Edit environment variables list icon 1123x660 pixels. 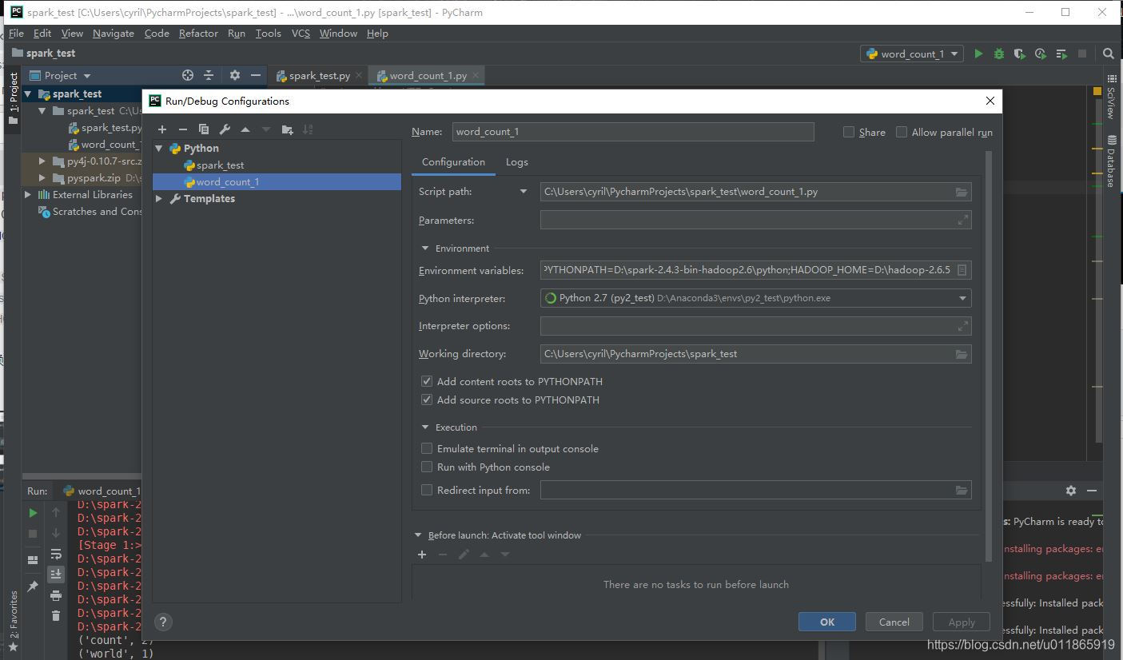coord(962,270)
